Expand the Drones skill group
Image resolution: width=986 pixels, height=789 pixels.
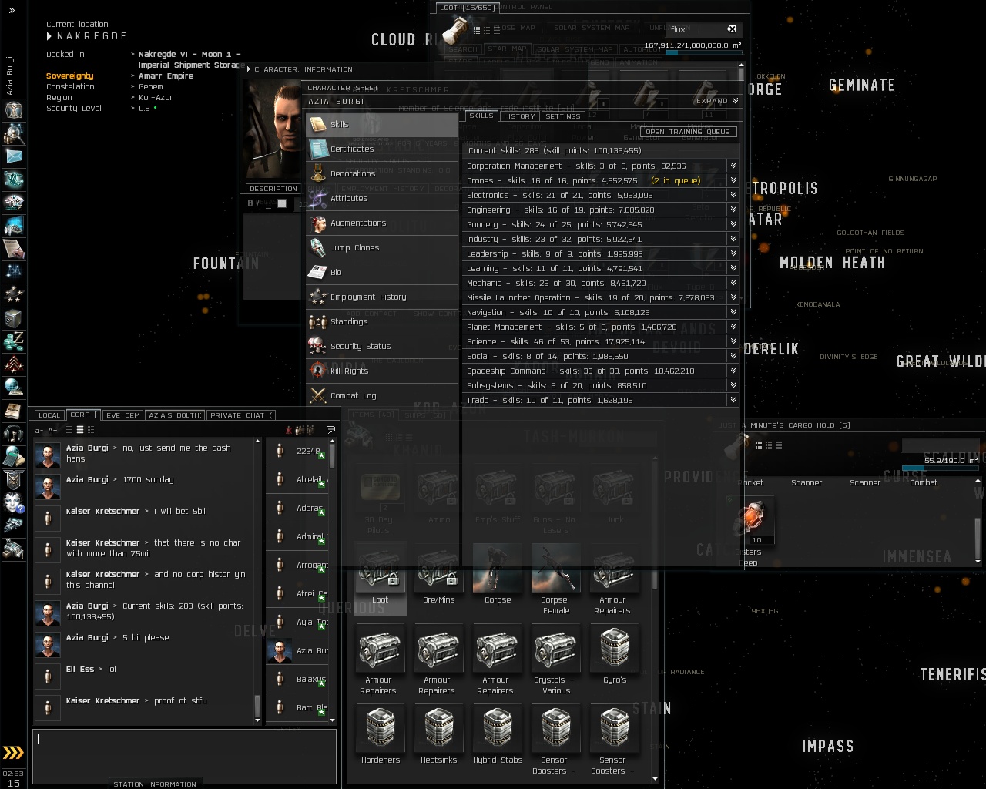tap(733, 180)
